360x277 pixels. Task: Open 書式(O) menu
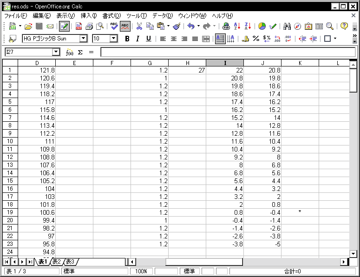point(111,16)
